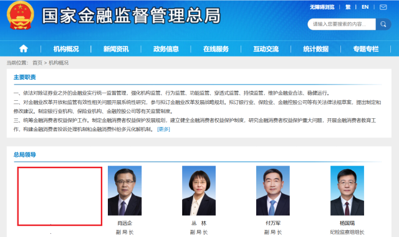Click the home icon in navigation bar

pos(24,49)
